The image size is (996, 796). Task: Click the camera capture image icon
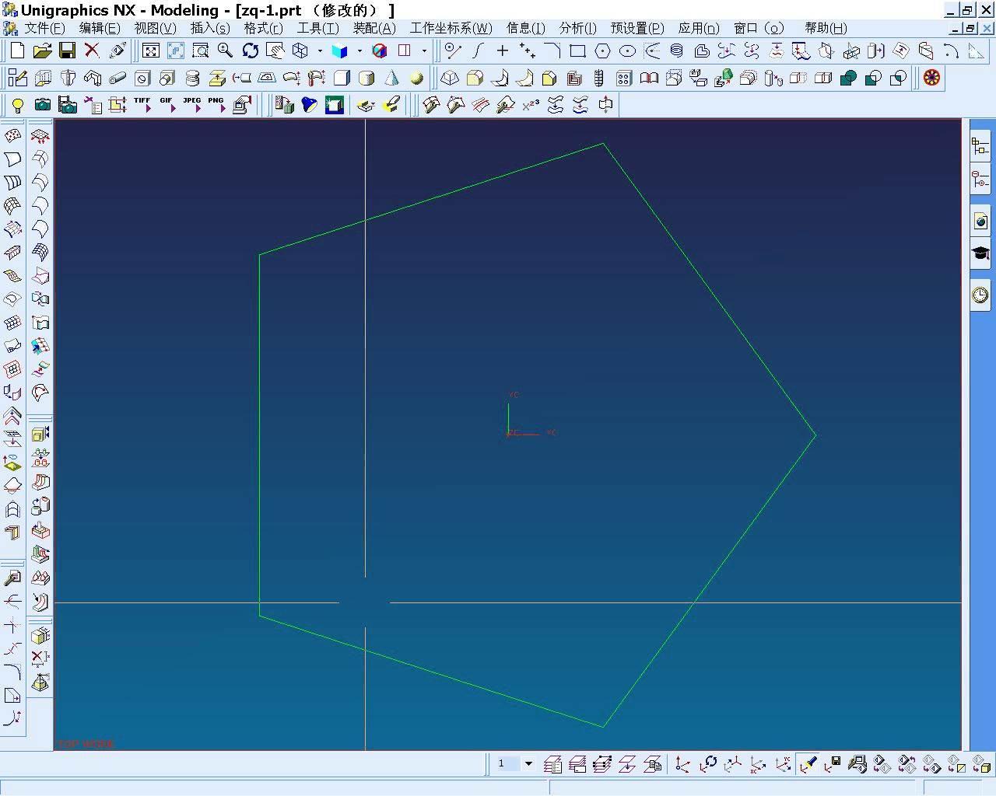42,105
